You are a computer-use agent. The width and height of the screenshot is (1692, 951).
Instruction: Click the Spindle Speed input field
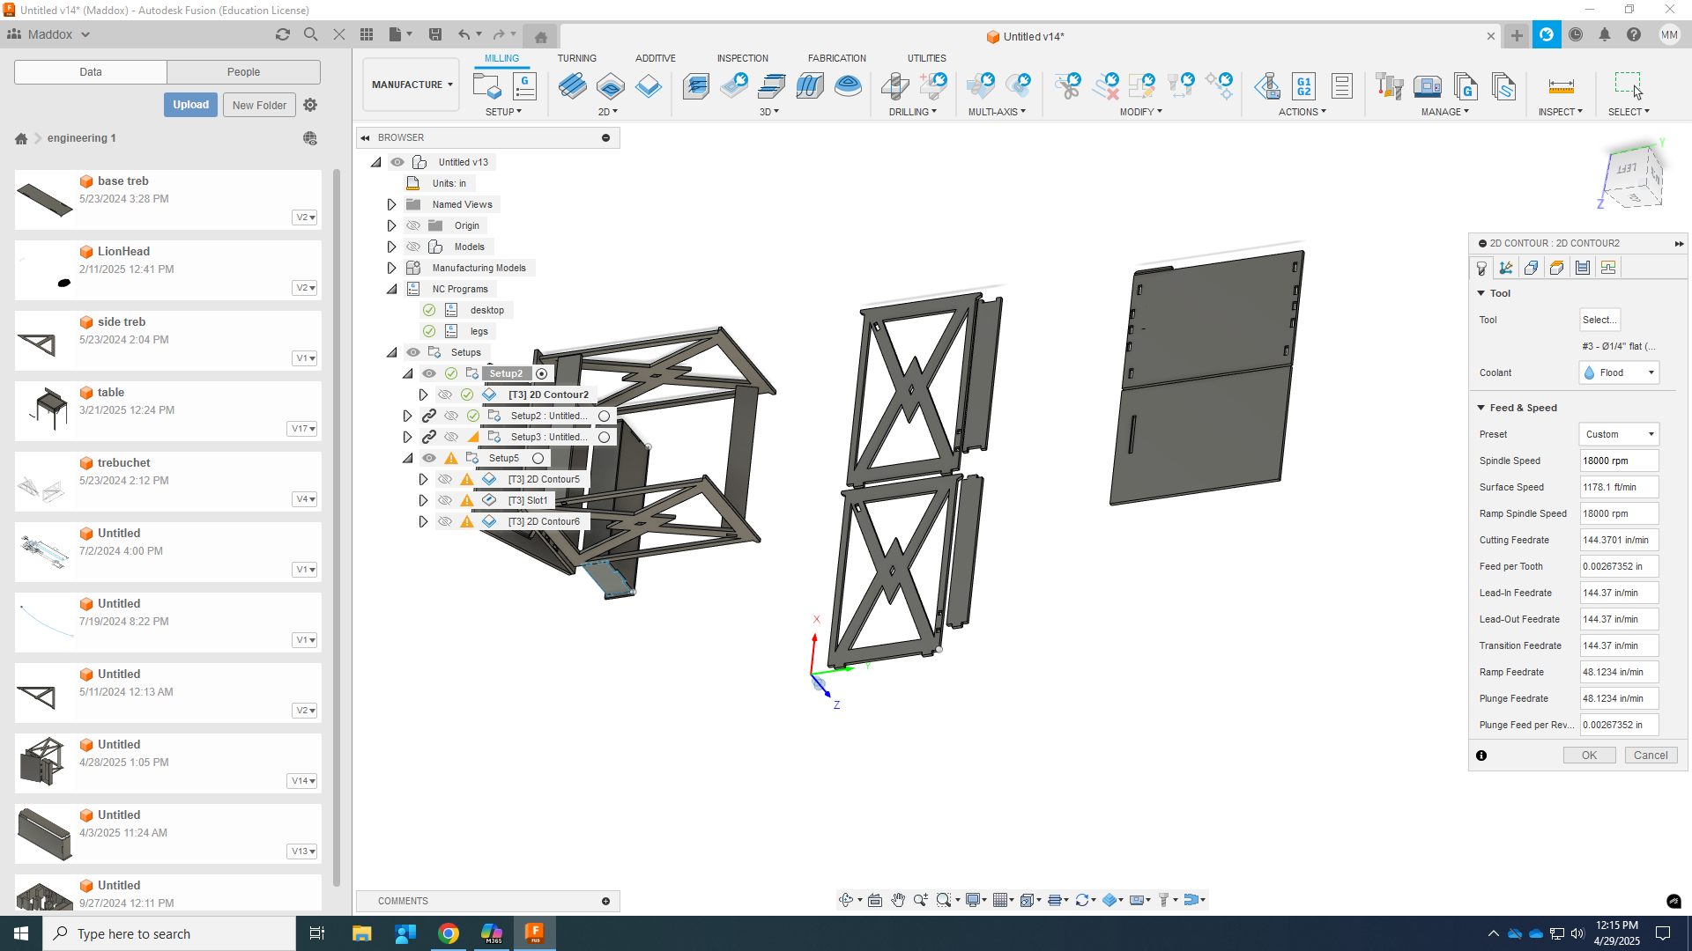1619,461
